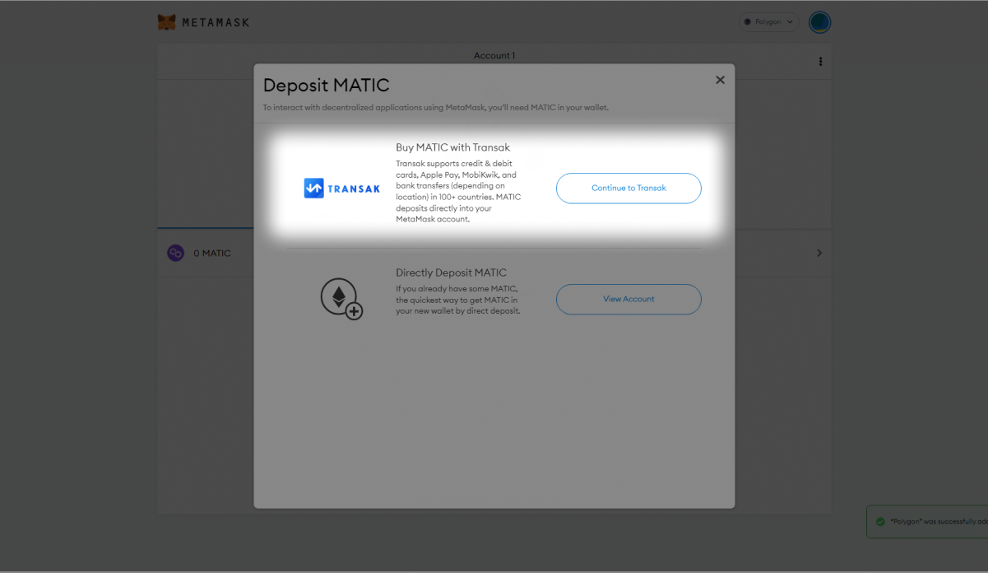Click Continue to Transak button
Screen dimensions: 988x573
pyautogui.click(x=629, y=189)
